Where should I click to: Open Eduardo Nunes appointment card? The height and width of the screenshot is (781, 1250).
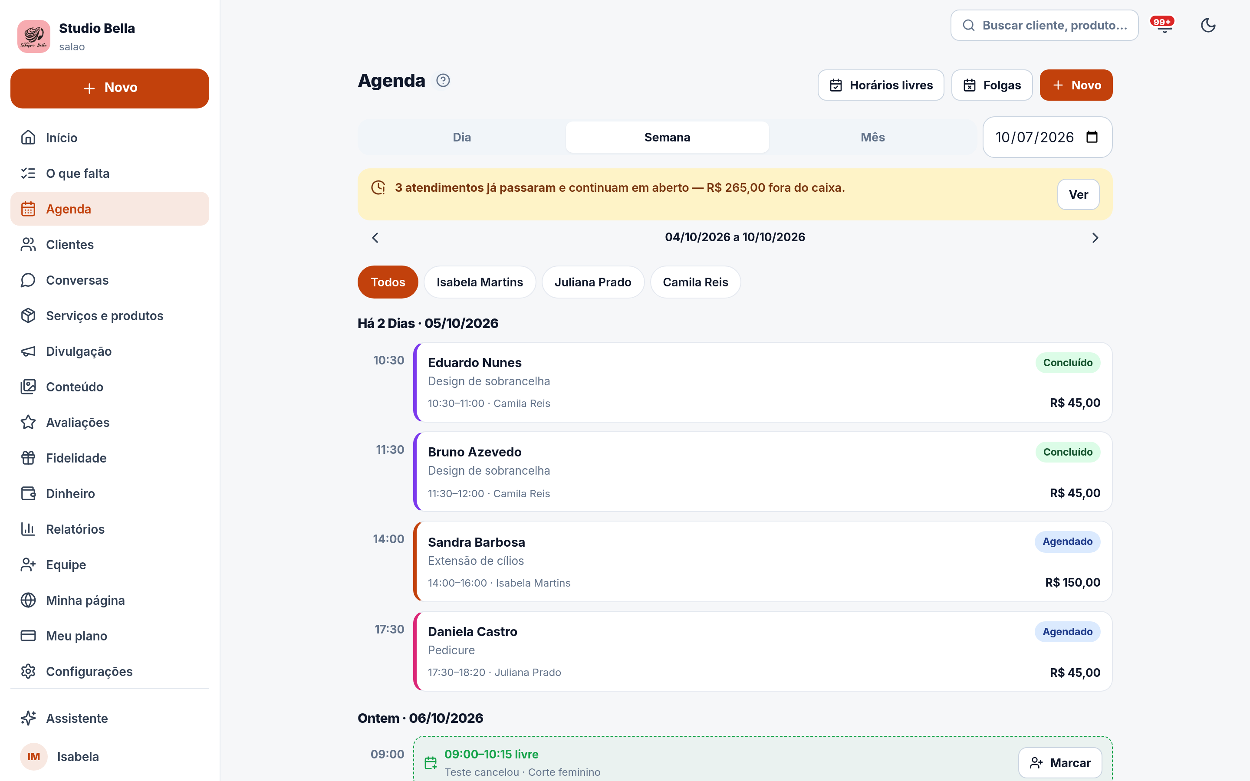[763, 382]
